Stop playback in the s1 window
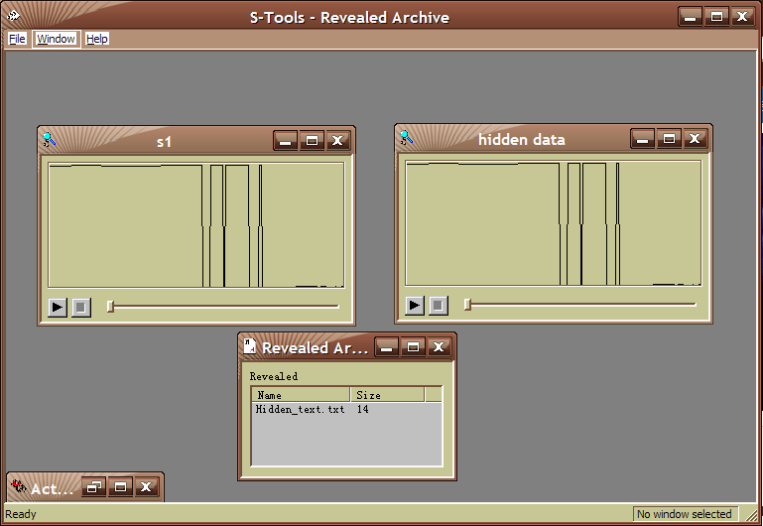Screen dimensions: 763x526 [x=81, y=307]
